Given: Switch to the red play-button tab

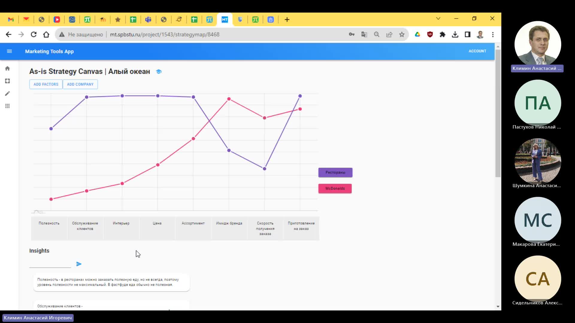Looking at the screenshot, I should pos(57,19).
